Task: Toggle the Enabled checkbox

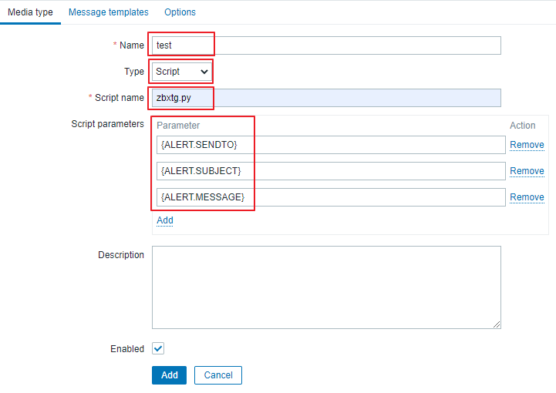Action: click(158, 349)
